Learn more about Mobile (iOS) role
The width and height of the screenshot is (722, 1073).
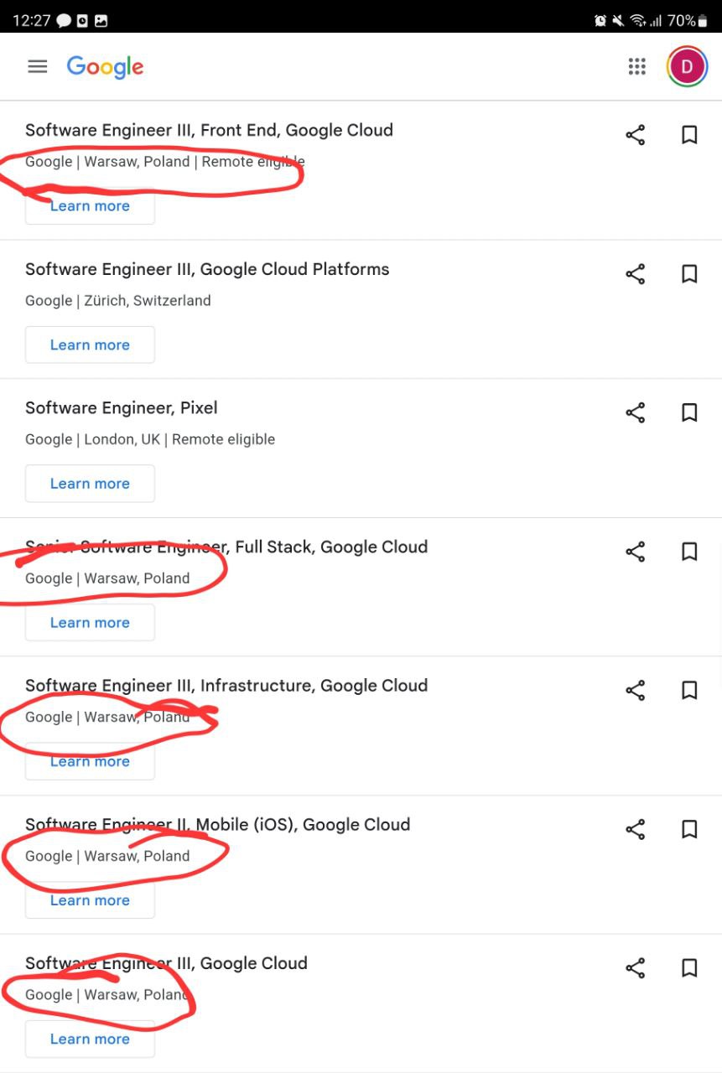pos(90,900)
